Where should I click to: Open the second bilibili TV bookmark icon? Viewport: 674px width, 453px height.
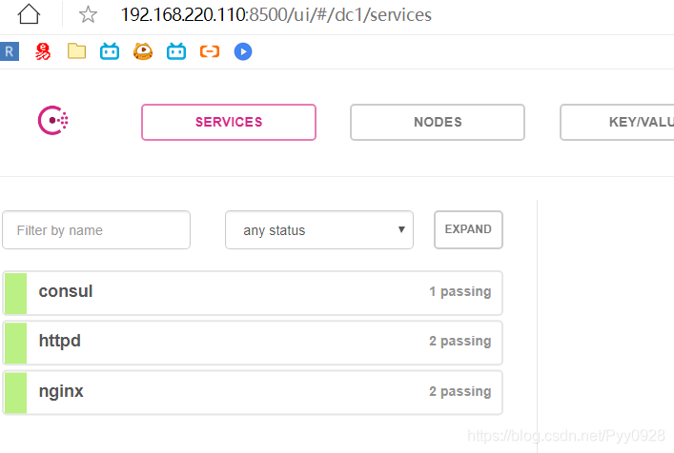click(176, 51)
